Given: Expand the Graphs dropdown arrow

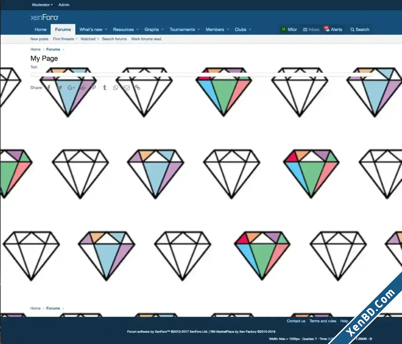Looking at the screenshot, I should (x=162, y=29).
